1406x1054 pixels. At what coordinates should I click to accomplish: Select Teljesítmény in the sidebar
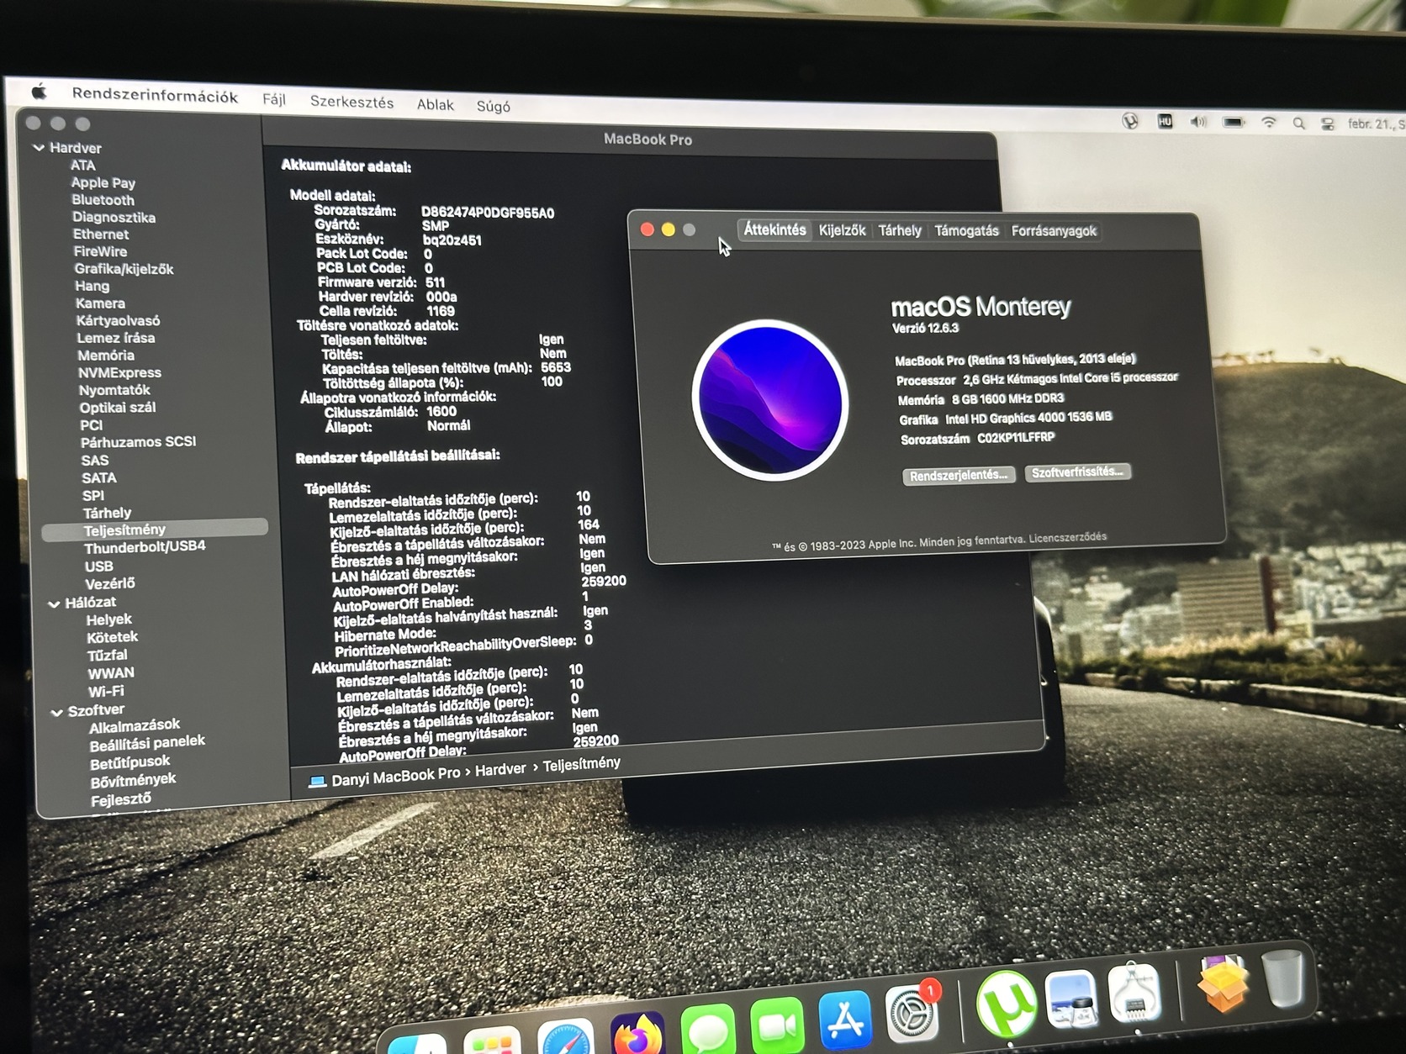155,530
